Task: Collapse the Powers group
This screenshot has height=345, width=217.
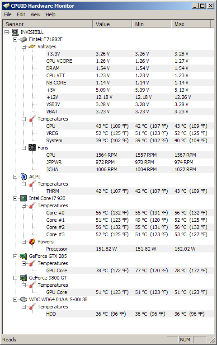Action: click(x=24, y=242)
